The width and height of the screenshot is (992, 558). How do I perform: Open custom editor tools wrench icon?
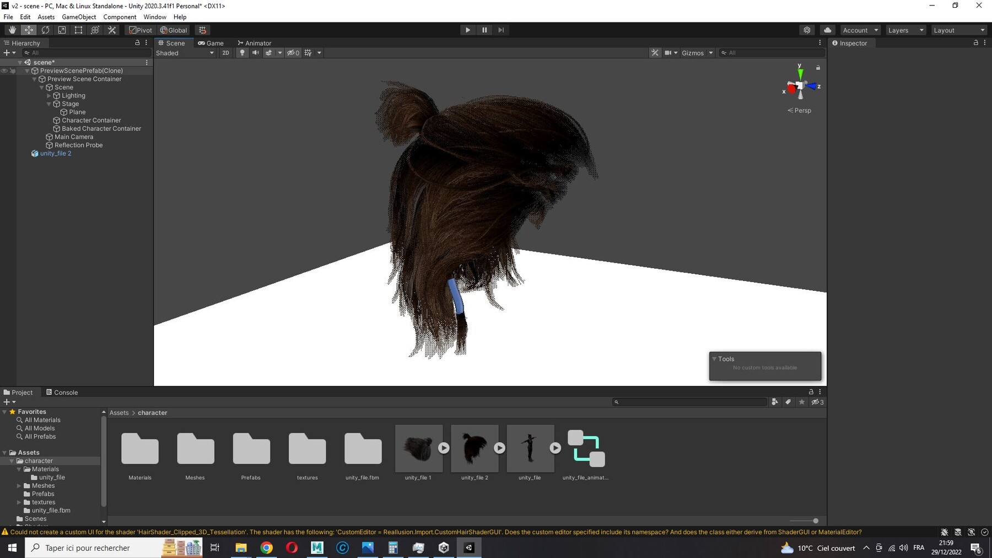click(x=112, y=30)
